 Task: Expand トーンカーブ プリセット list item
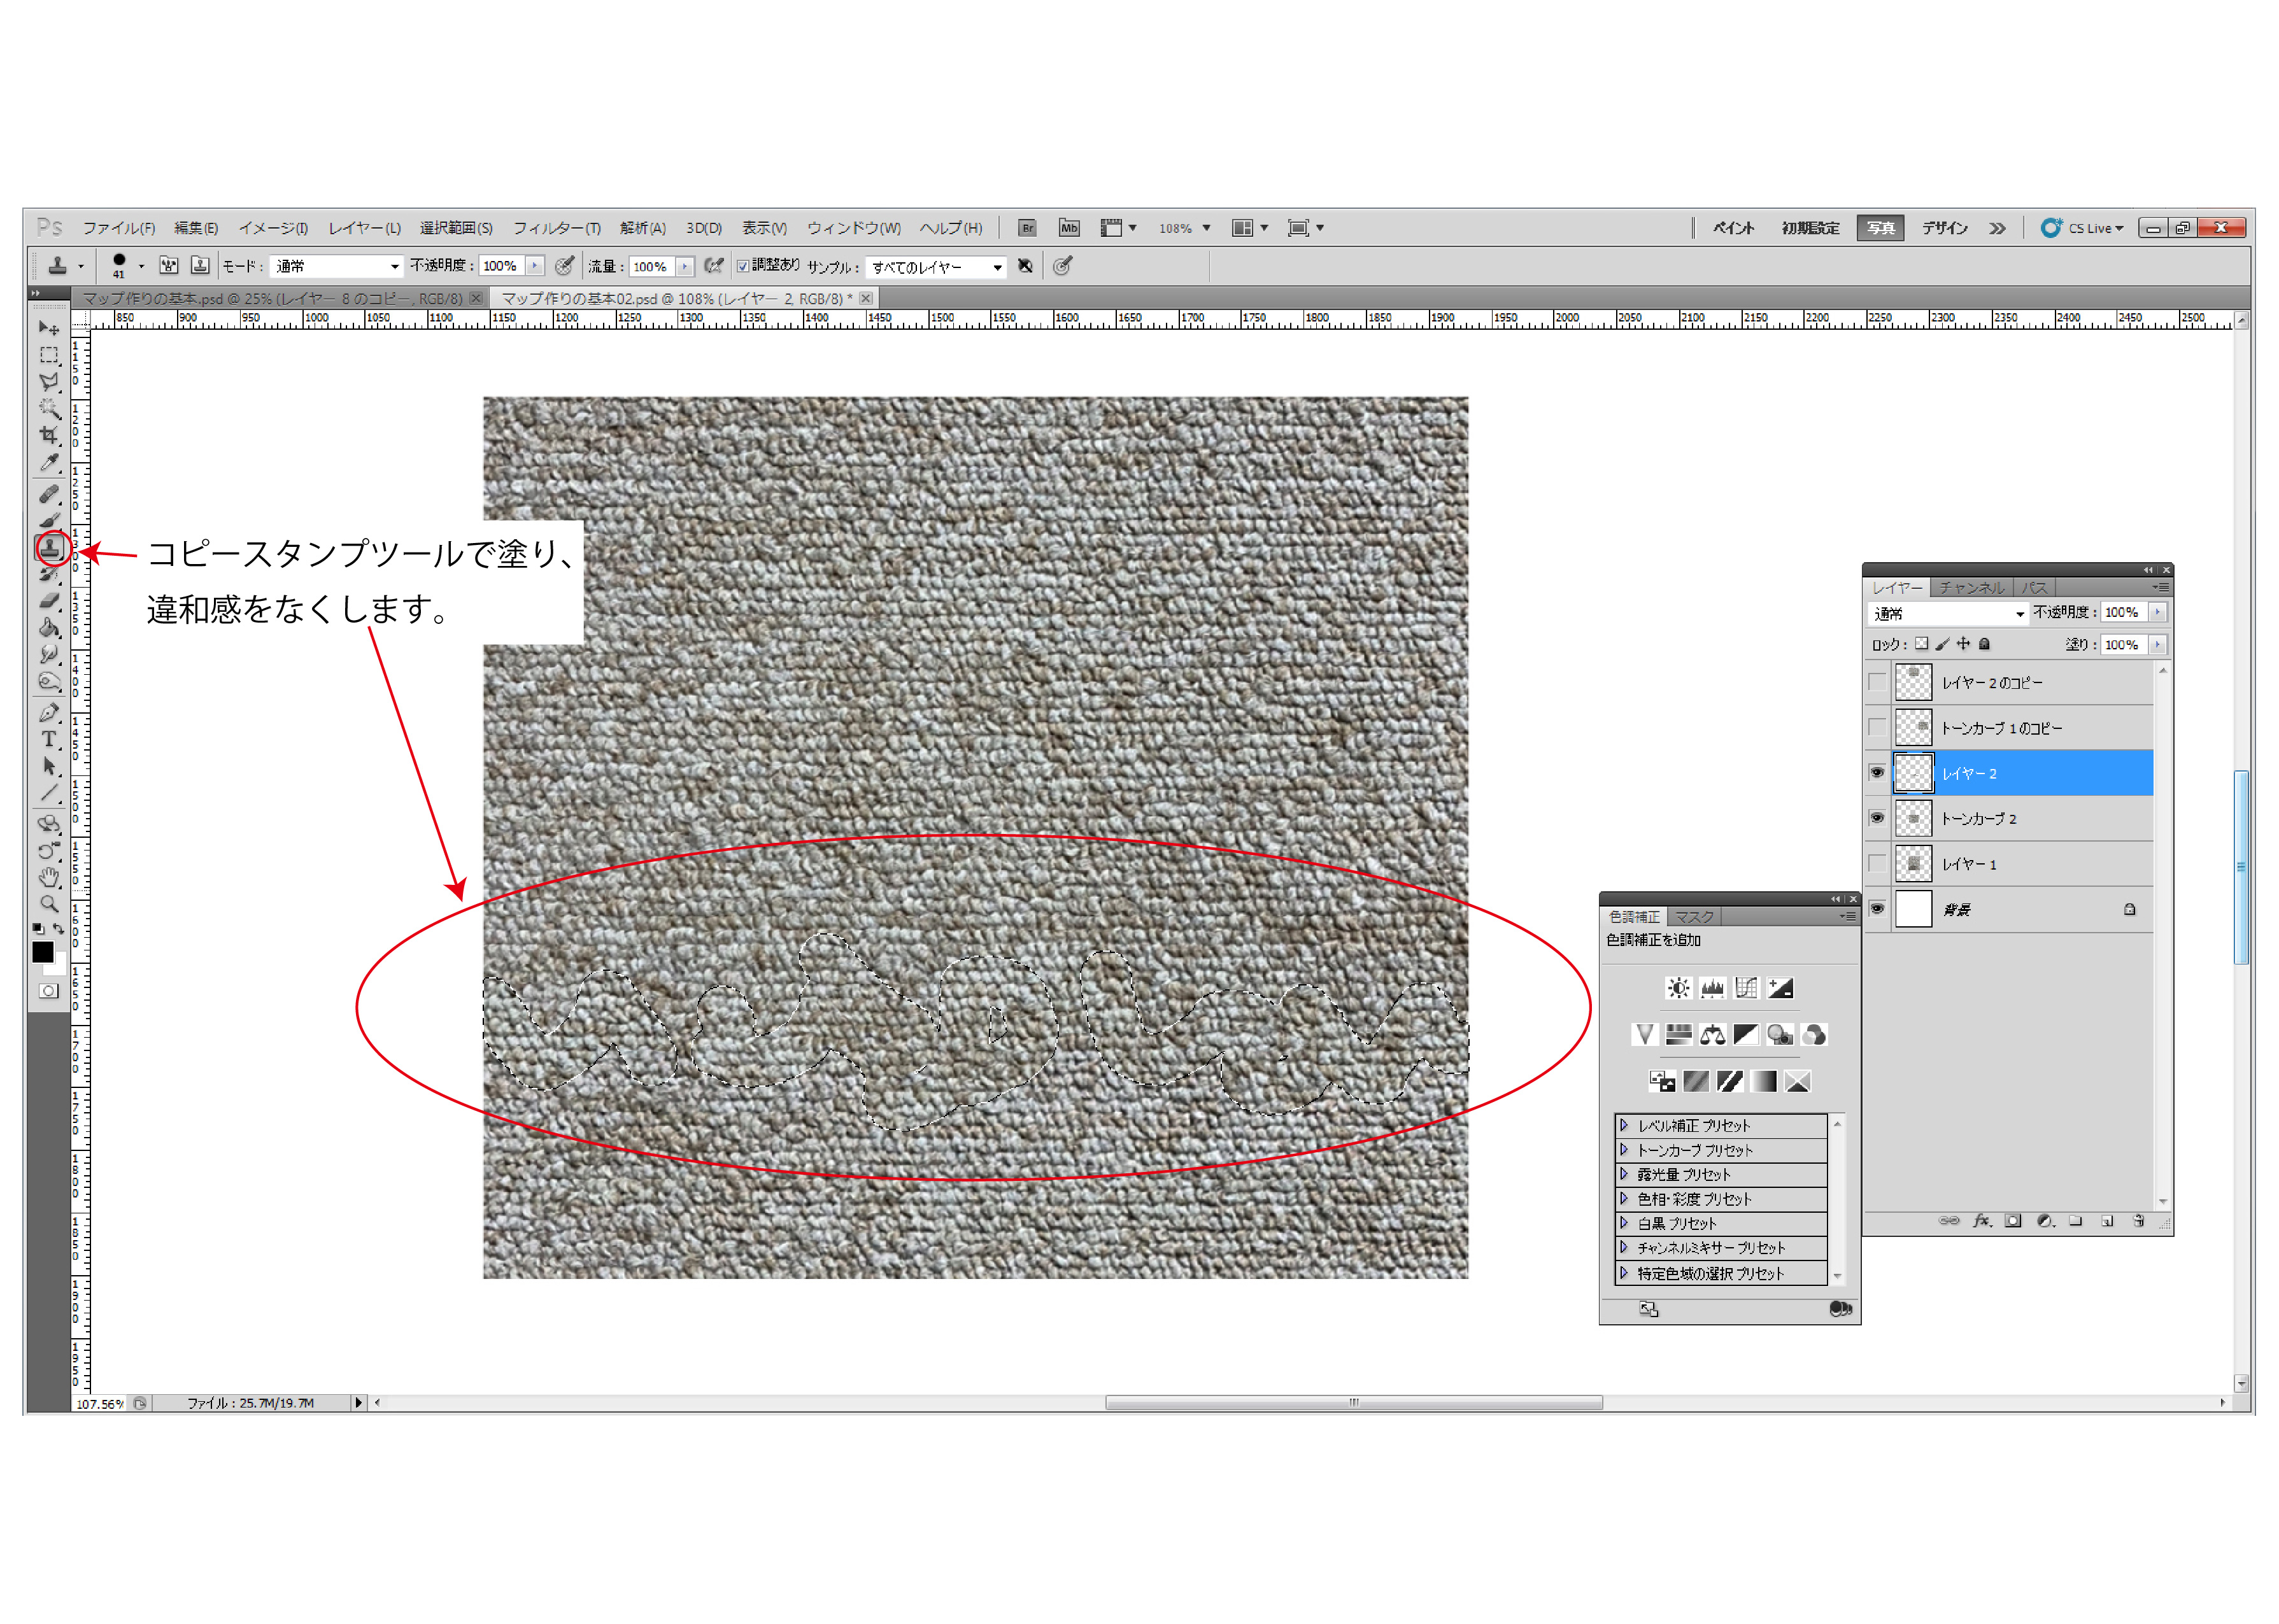pyautogui.click(x=1624, y=1149)
